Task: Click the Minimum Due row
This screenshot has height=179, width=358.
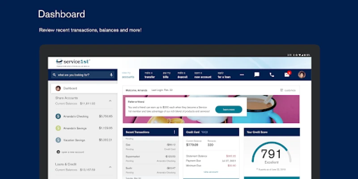Action: 211,166
